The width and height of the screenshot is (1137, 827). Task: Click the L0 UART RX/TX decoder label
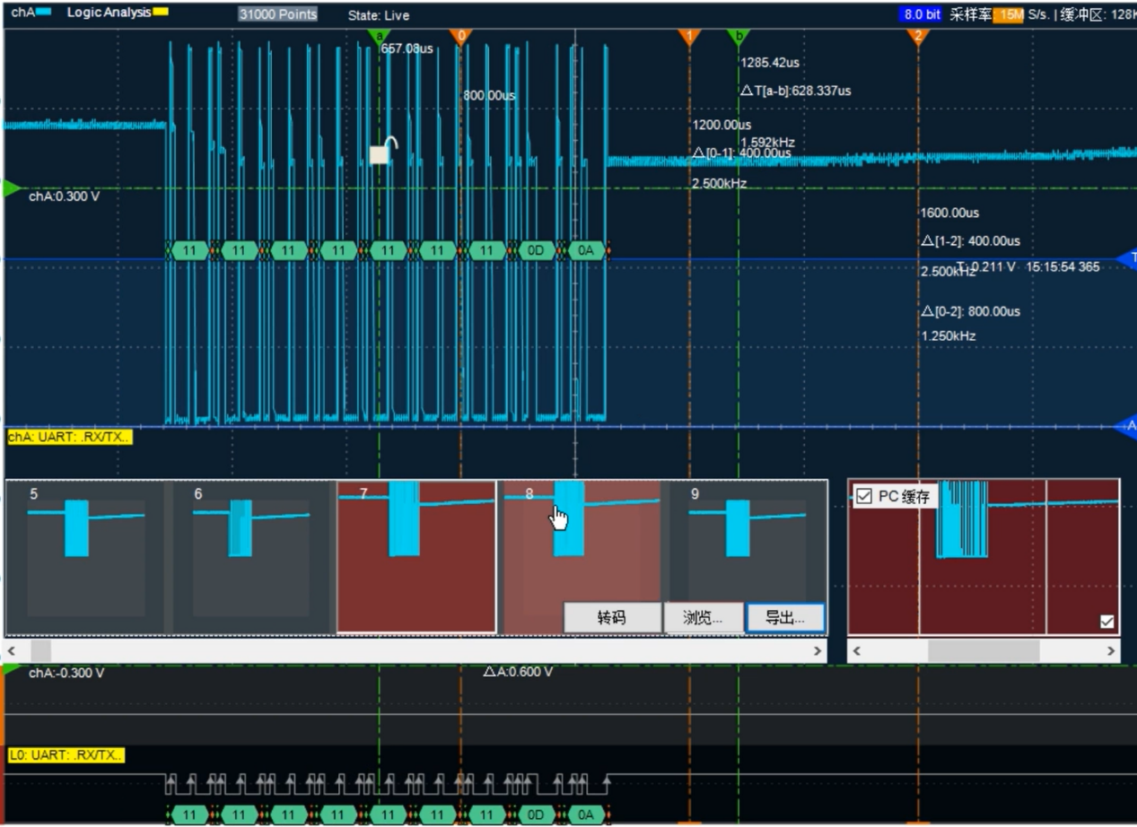coord(66,755)
